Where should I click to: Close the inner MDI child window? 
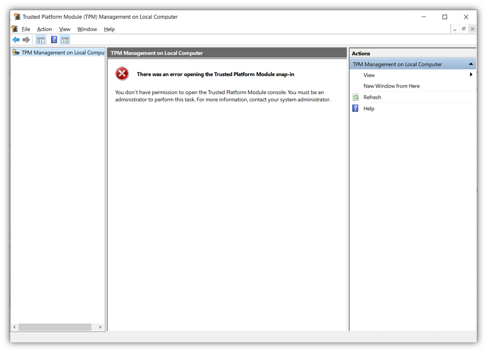[x=472, y=29]
